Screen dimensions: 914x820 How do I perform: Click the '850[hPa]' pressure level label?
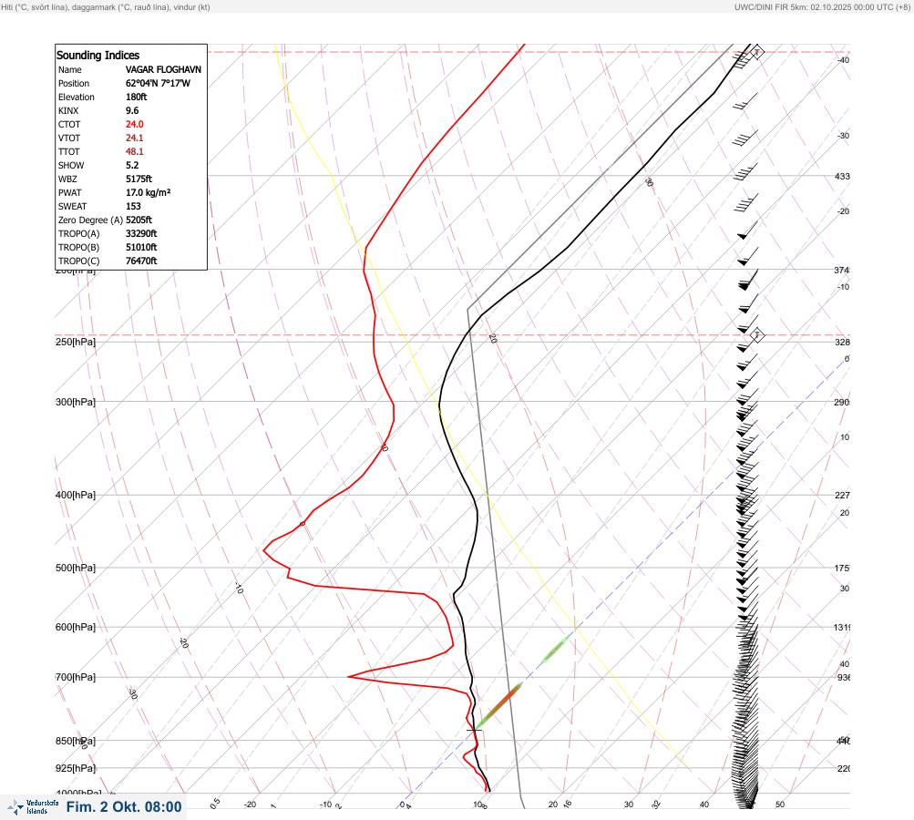point(76,742)
